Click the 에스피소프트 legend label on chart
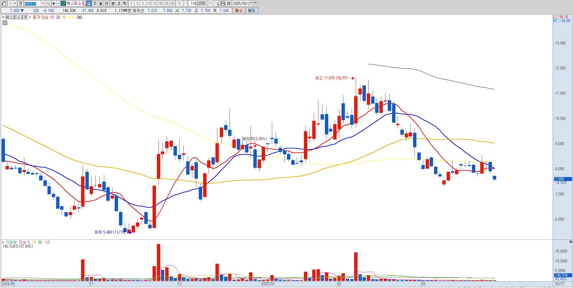The height and width of the screenshot is (288, 573). (x=16, y=17)
